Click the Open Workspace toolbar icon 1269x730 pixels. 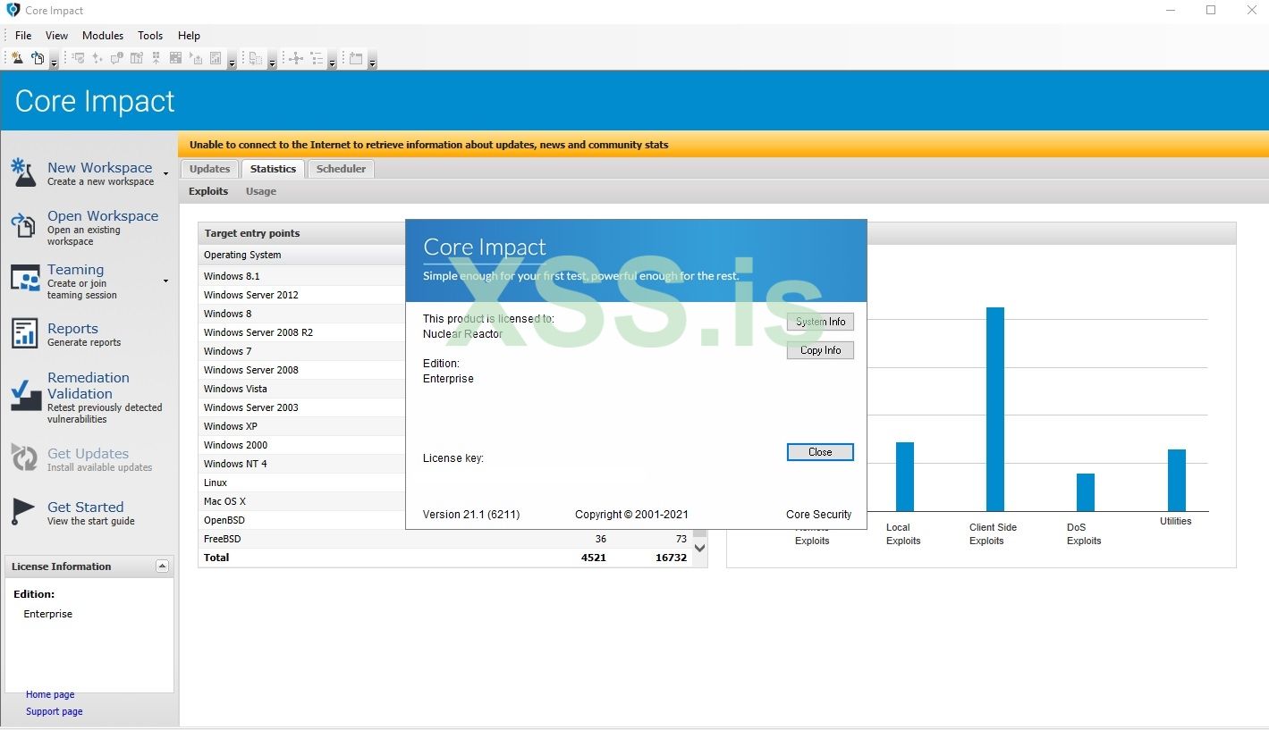click(37, 58)
